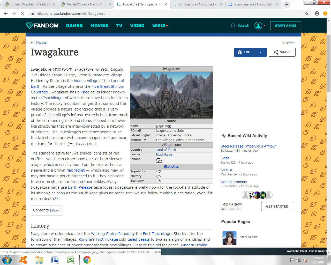Click the SHARE button
331x265 pixels.
tap(282, 52)
